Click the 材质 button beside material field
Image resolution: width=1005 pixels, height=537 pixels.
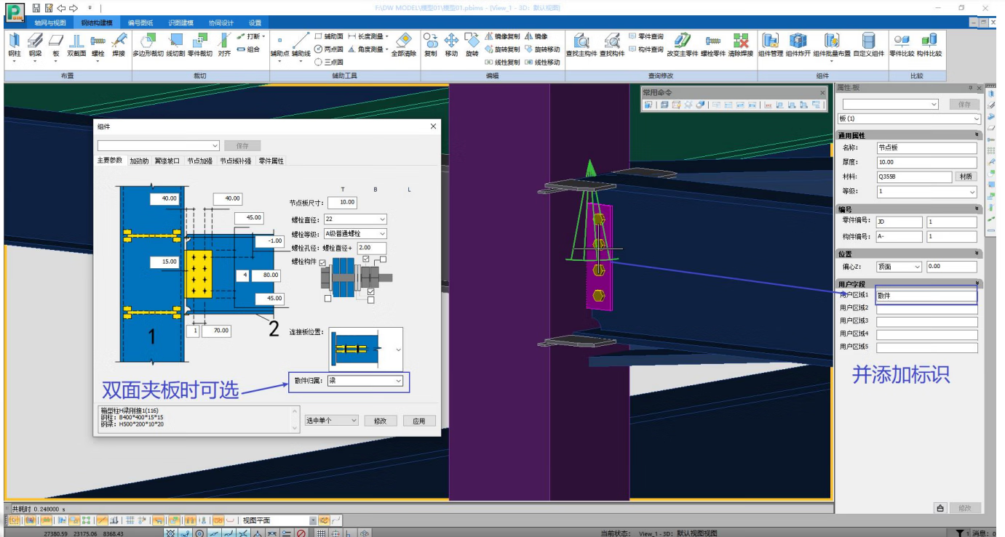pyautogui.click(x=965, y=177)
